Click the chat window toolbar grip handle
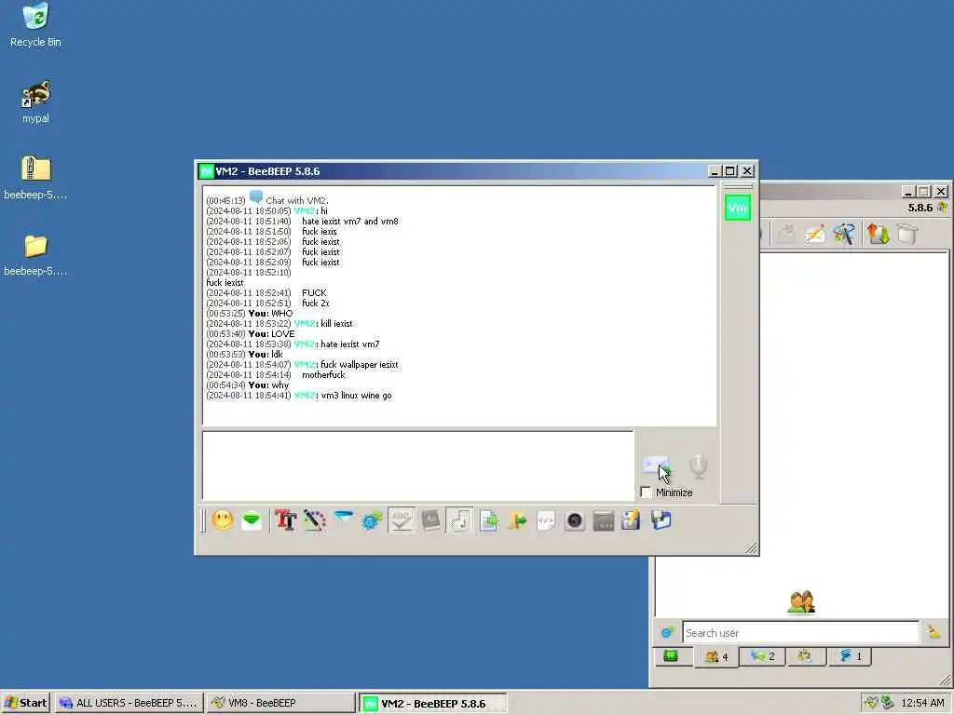 pyautogui.click(x=204, y=520)
